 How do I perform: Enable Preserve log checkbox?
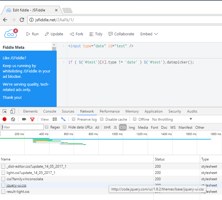pos(73,119)
